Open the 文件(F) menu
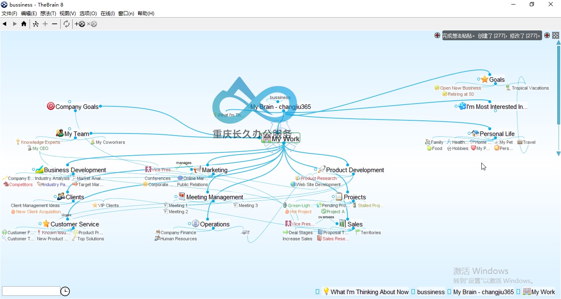The width and height of the screenshot is (561, 299). [9, 14]
